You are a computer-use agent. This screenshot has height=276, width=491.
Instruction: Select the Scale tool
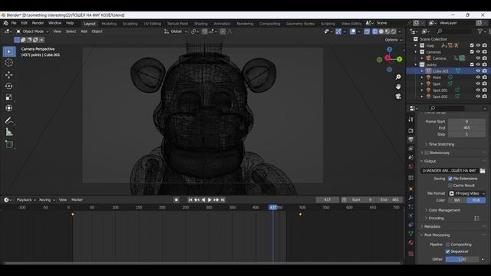[9, 97]
